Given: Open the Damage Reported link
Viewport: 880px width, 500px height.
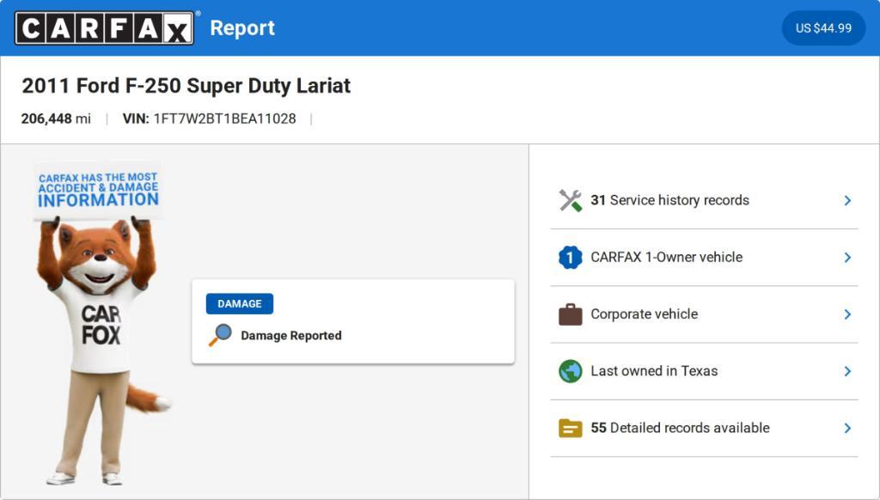Looking at the screenshot, I should [x=291, y=336].
